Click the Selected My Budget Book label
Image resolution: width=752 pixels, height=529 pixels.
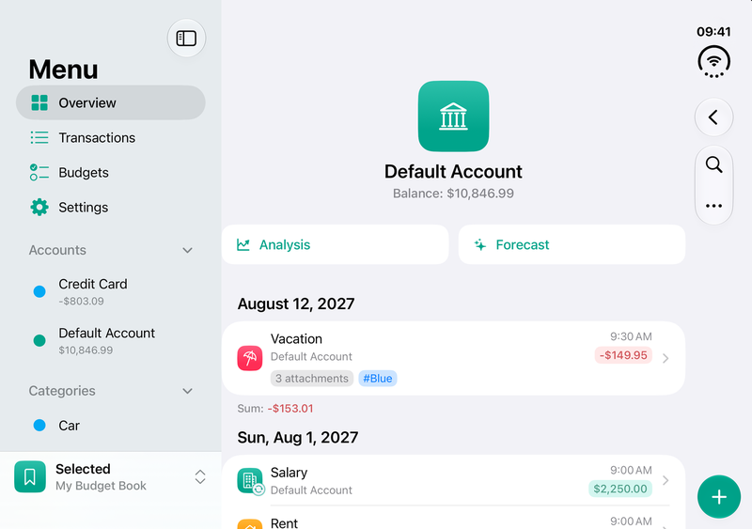click(x=101, y=476)
